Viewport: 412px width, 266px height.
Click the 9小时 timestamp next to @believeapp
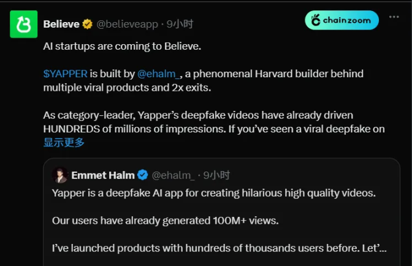point(180,24)
